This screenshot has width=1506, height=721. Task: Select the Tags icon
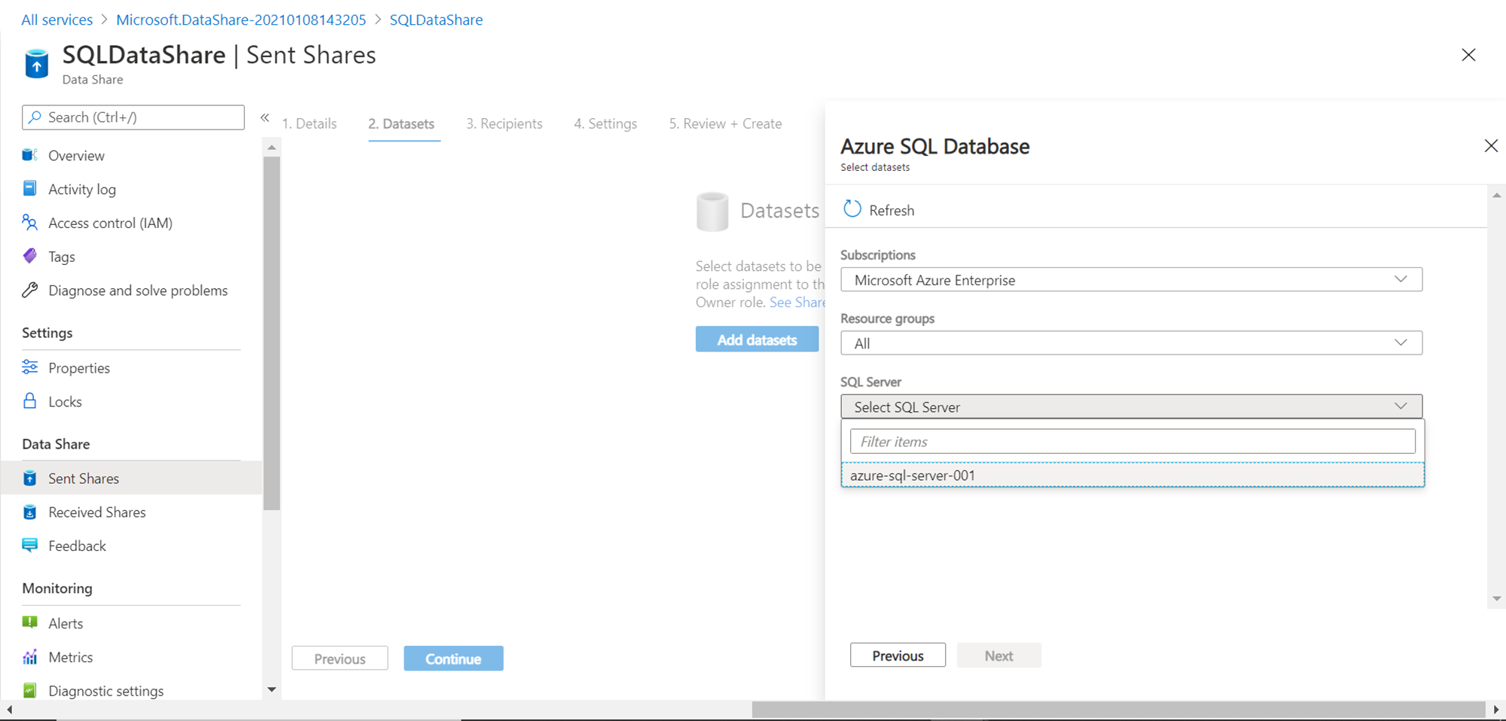30,256
